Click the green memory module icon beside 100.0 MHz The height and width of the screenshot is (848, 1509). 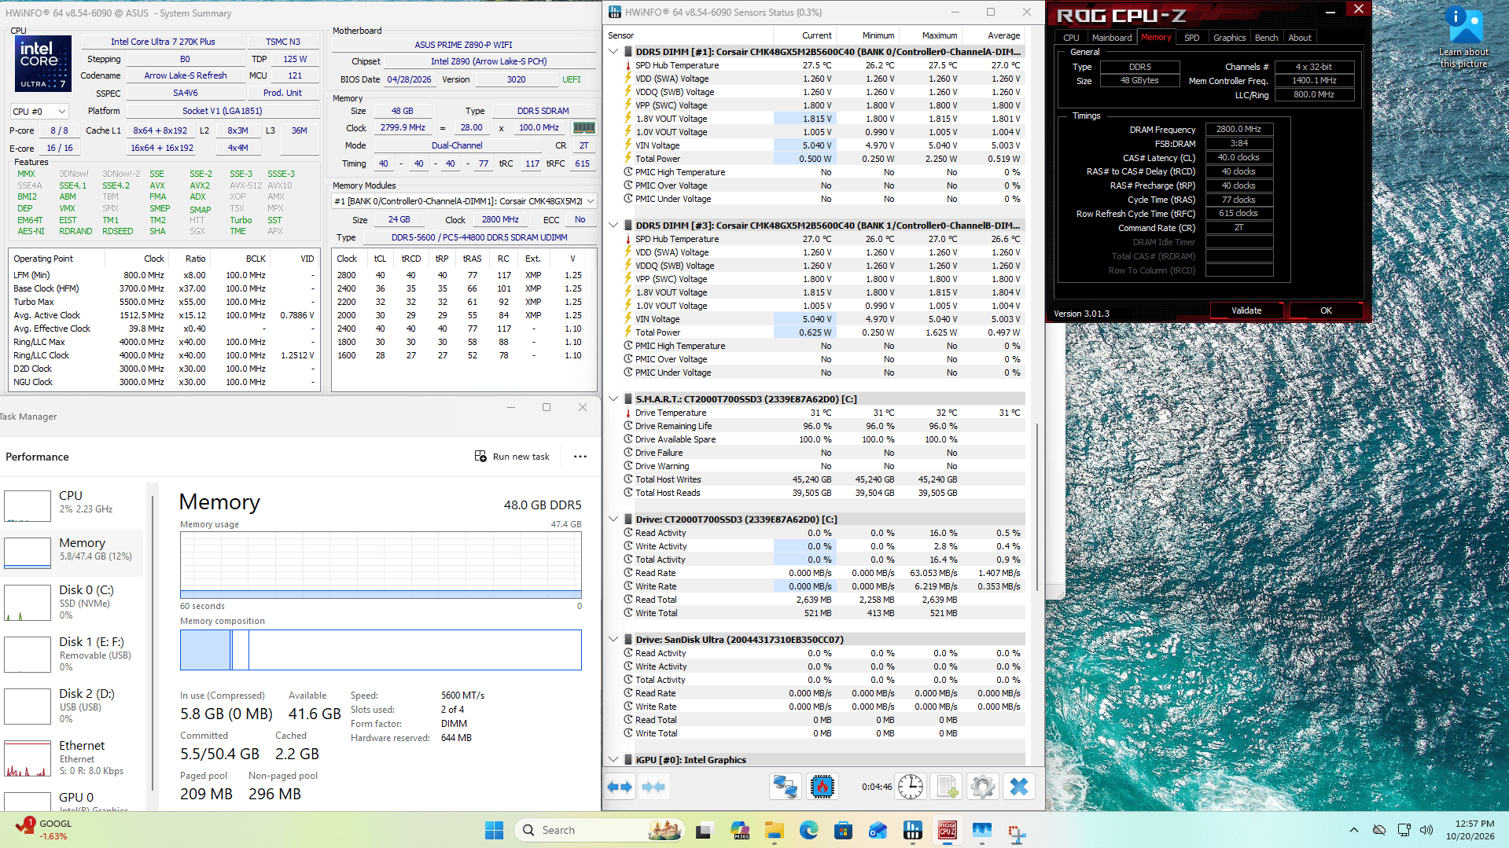coord(583,127)
